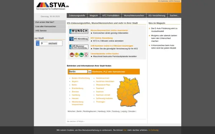Open 'KFZ Online Abmeldung' link

102,38
